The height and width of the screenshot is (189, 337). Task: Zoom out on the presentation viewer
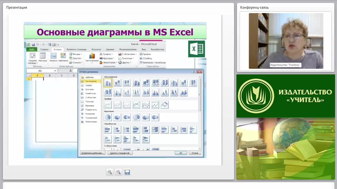click(118, 172)
